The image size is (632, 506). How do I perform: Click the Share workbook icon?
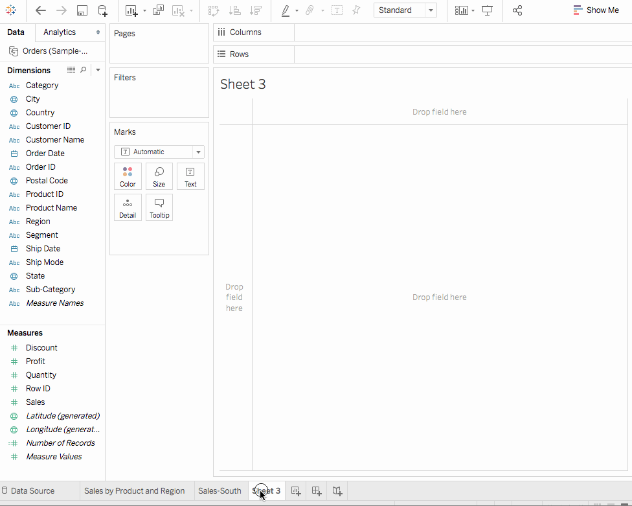point(517,10)
